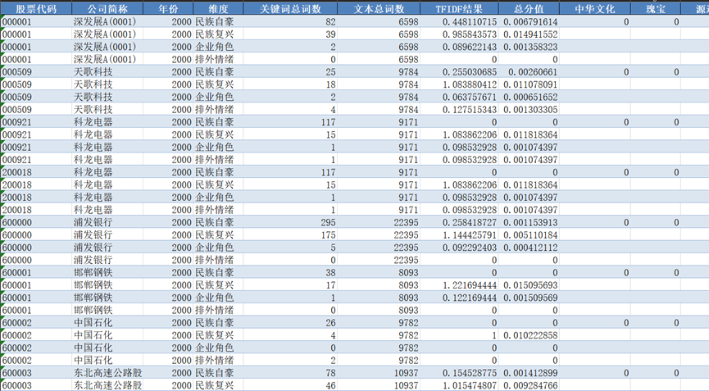The height and width of the screenshot is (391, 709).
Task: Select the 维度 column header
Action: [x=218, y=8]
